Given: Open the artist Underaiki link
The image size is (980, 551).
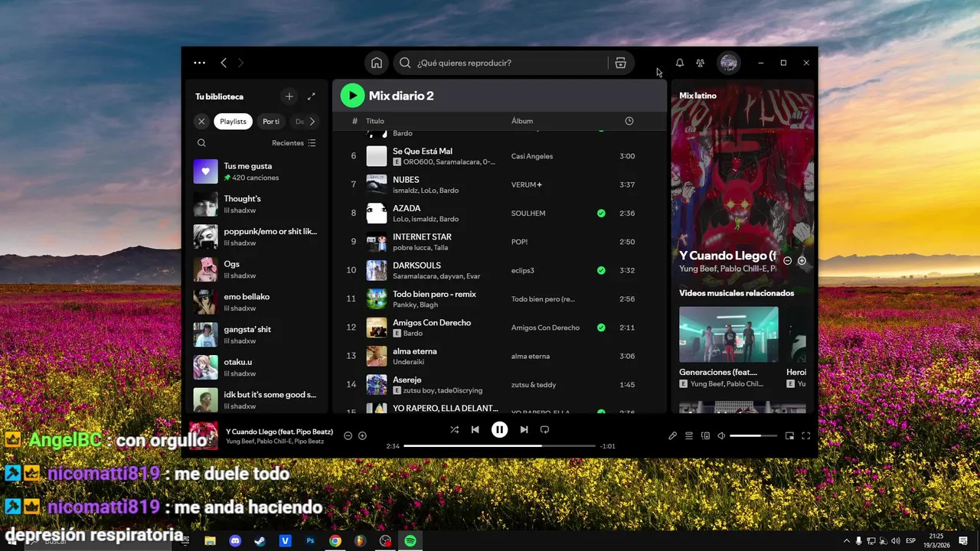Looking at the screenshot, I should pyautogui.click(x=409, y=362).
